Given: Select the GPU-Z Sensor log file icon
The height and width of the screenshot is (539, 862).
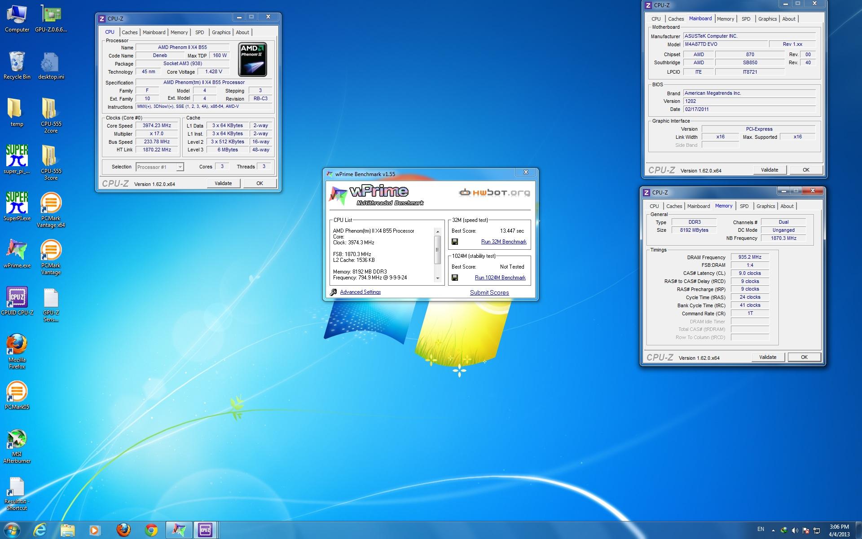Looking at the screenshot, I should click(51, 305).
